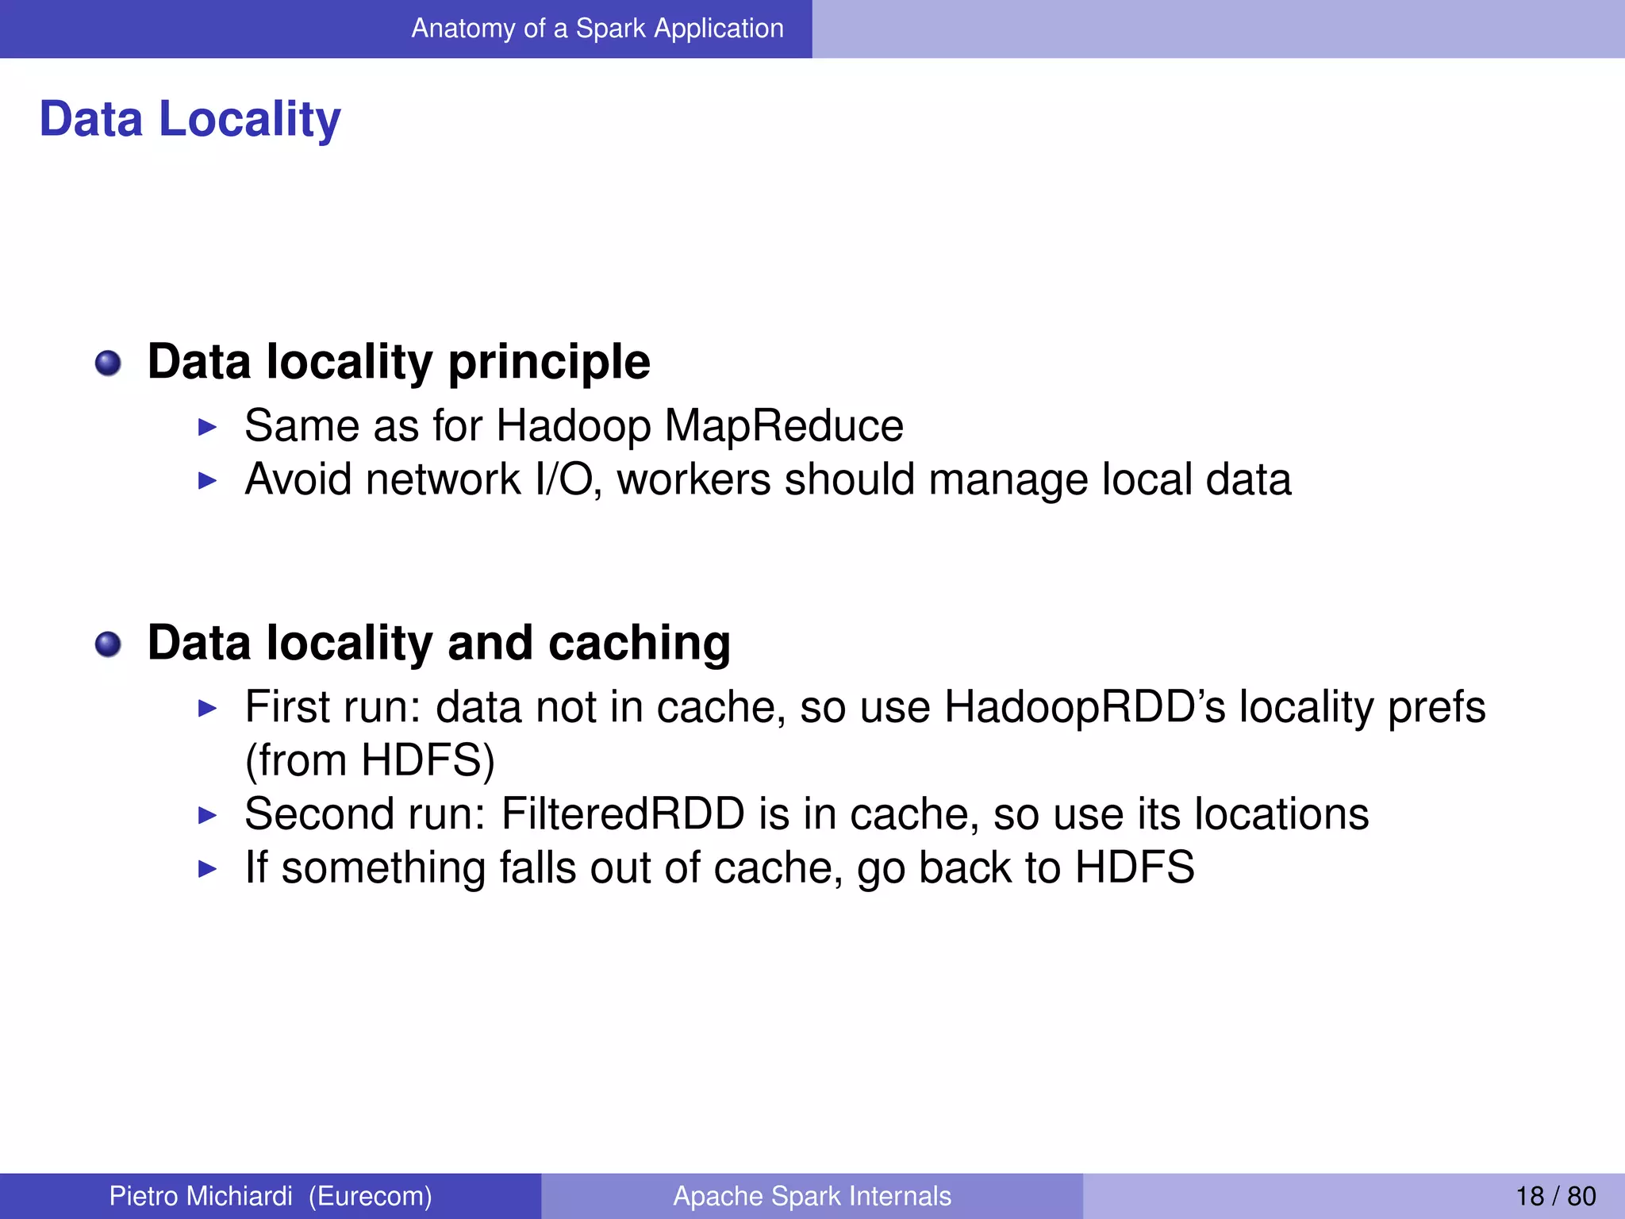Click the If something falls out of cache line
The width and height of the screenshot is (1625, 1219).
tap(719, 867)
